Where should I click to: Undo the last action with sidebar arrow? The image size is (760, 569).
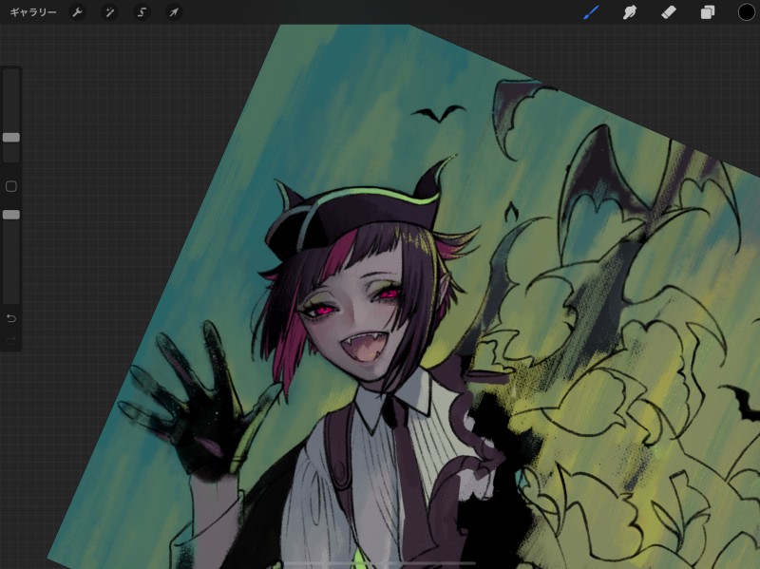tap(11, 318)
